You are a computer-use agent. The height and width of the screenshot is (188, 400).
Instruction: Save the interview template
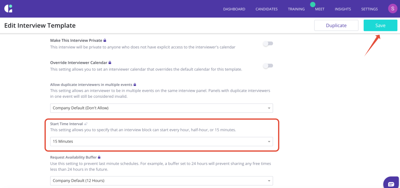[380, 26]
